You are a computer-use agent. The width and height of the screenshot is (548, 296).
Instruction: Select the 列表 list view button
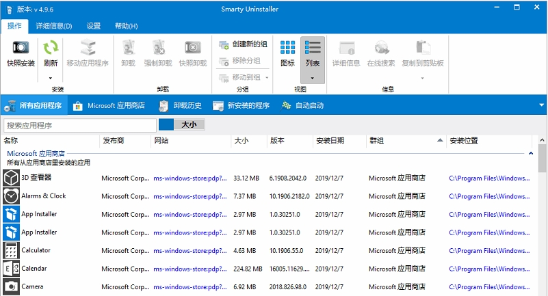click(x=313, y=48)
